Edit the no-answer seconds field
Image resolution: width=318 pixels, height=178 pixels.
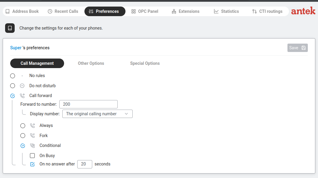point(85,164)
